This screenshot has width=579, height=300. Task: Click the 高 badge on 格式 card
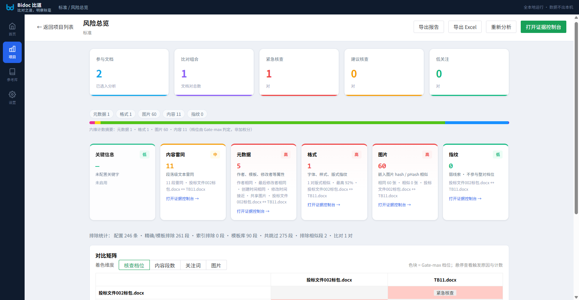[356, 155]
